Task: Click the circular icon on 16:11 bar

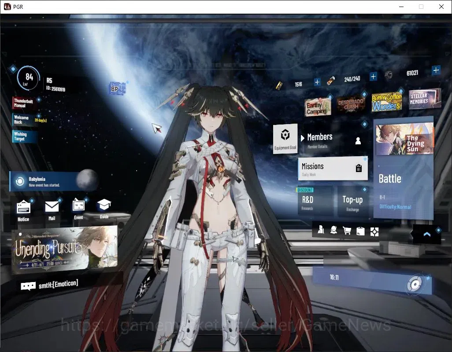Action: [x=415, y=284]
